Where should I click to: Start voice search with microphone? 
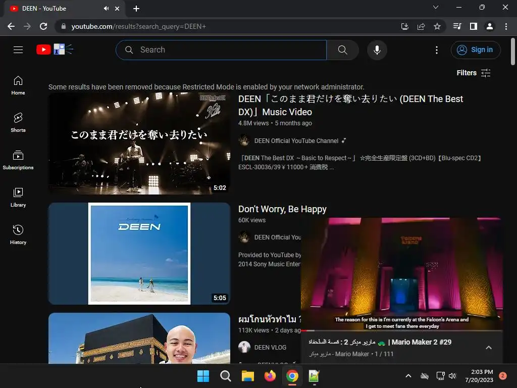(x=377, y=50)
